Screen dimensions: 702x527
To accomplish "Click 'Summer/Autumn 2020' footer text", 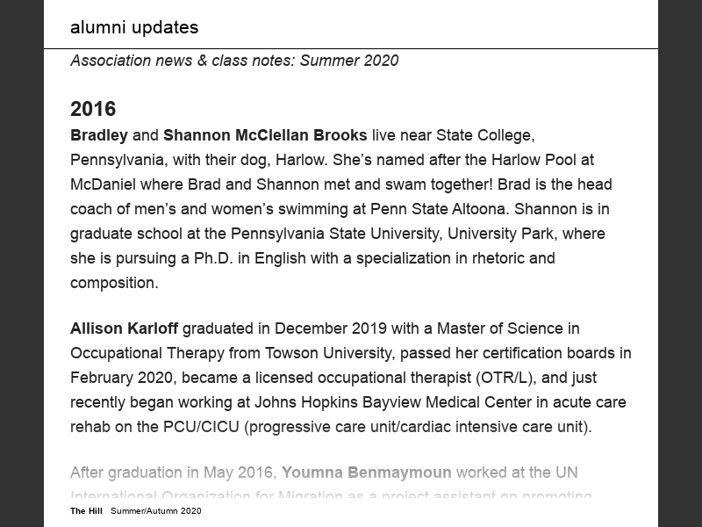I will click(x=156, y=511).
